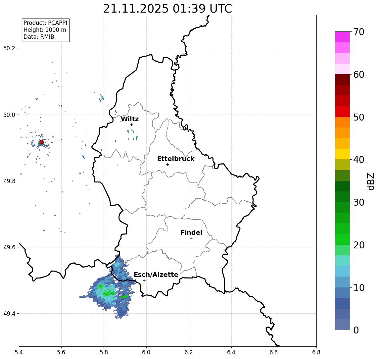Click the yellow 40 dBZ color band
379x359 pixels.
click(x=343, y=154)
